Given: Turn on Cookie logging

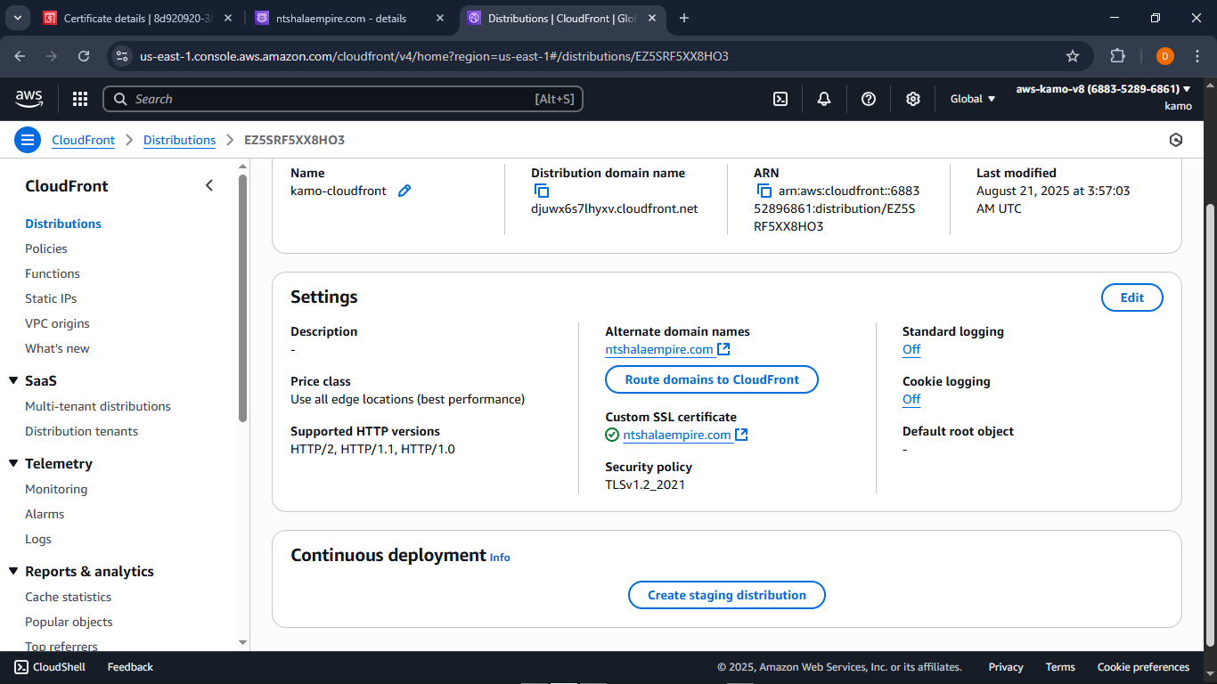Looking at the screenshot, I should tap(911, 399).
